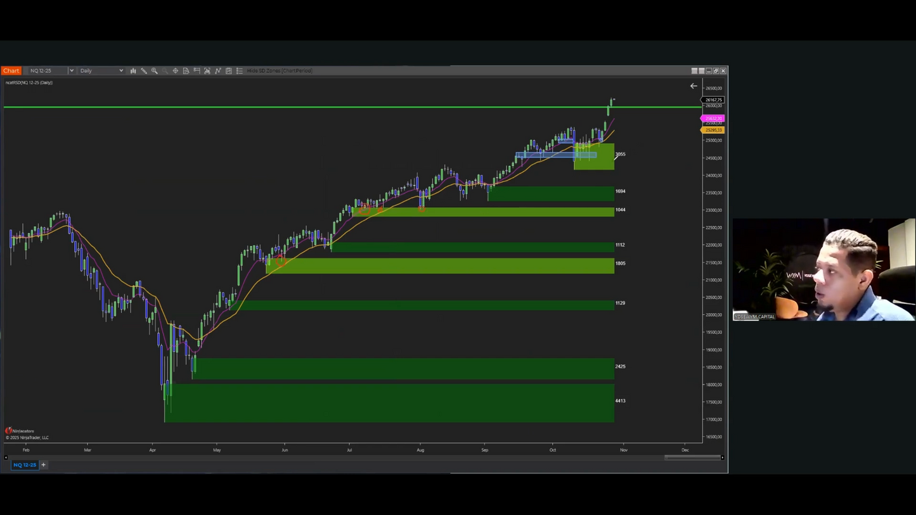Open the data box icon
916x515 pixels.
click(186, 71)
